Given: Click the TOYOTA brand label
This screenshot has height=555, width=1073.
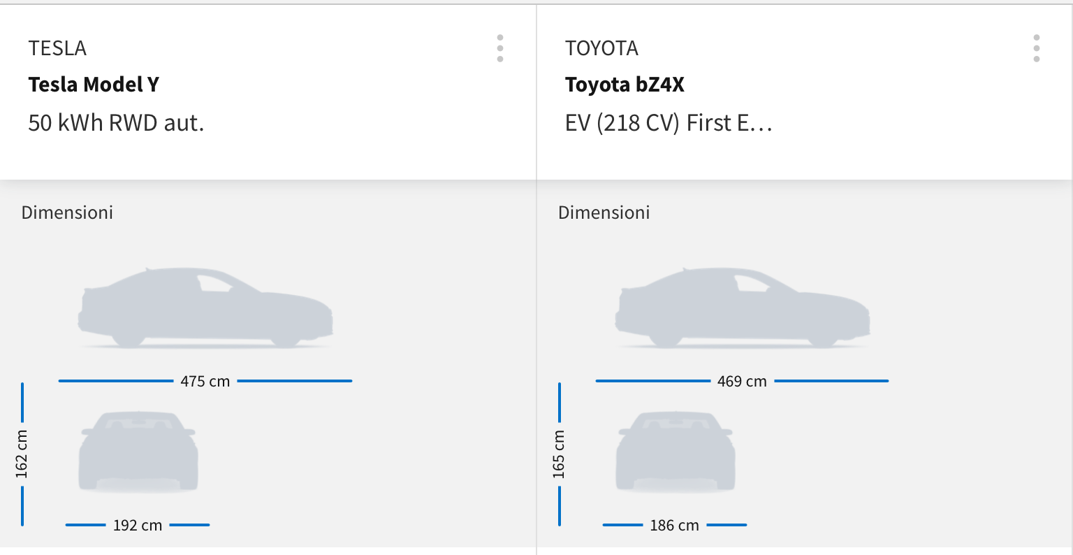Looking at the screenshot, I should 601,48.
